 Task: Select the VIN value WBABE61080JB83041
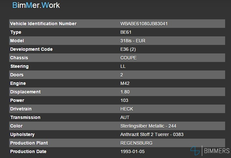(x=144, y=24)
